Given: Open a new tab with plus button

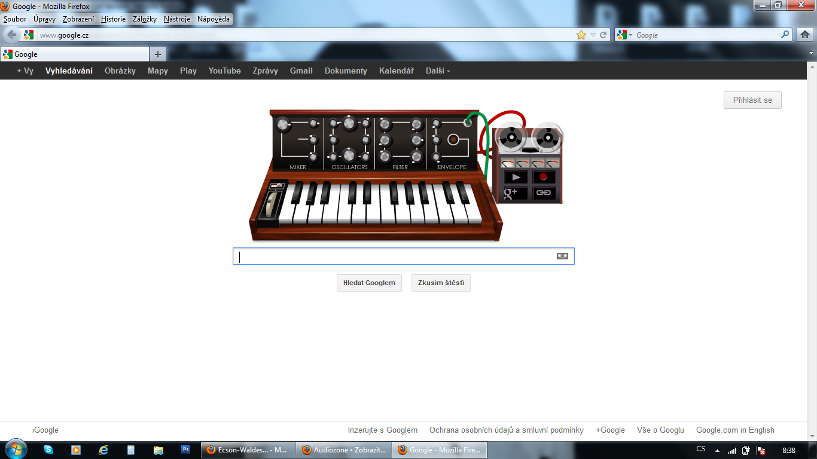Looking at the screenshot, I should [x=157, y=54].
